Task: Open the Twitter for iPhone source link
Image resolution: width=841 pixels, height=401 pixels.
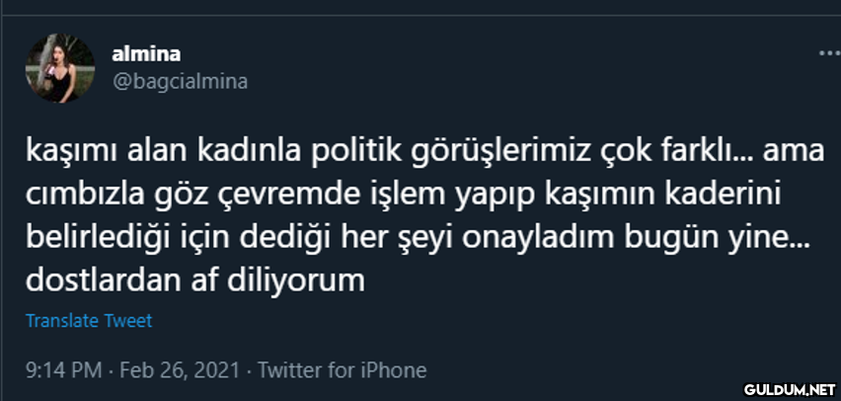Action: [342, 370]
